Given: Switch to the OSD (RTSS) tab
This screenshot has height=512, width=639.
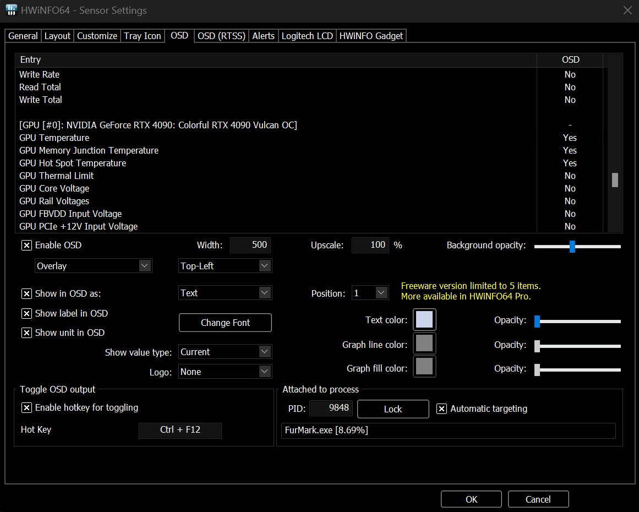Looking at the screenshot, I should pyautogui.click(x=221, y=36).
